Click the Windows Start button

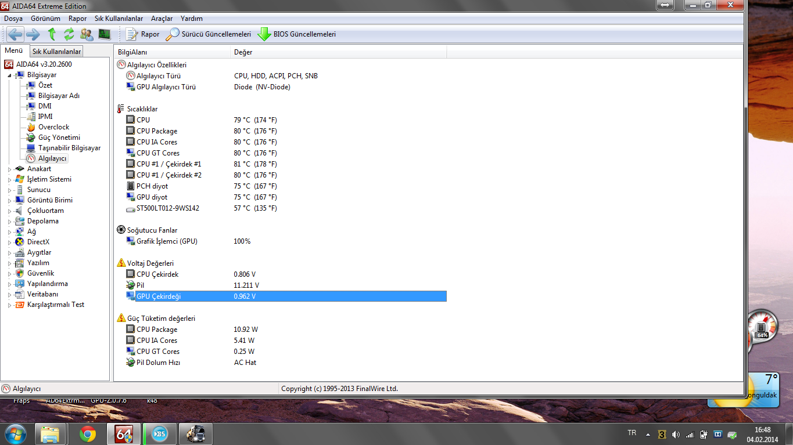(x=15, y=433)
